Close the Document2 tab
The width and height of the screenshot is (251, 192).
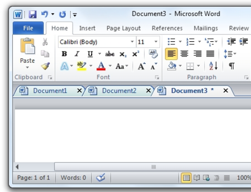tap(148, 90)
